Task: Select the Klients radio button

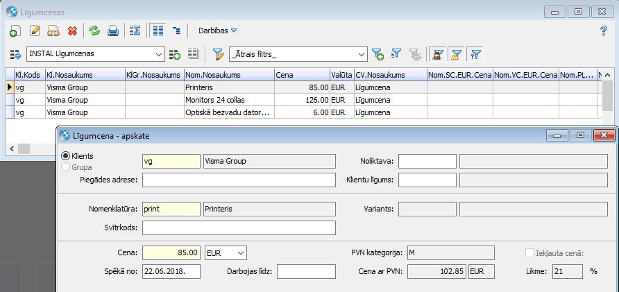Action: [67, 156]
